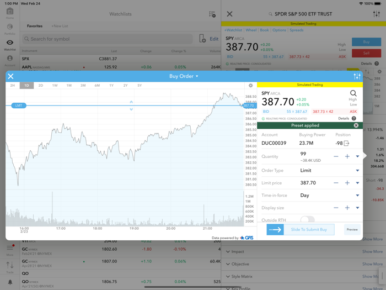Focus the Search for symbol field
This screenshot has height=290, width=386.
pos(108,39)
